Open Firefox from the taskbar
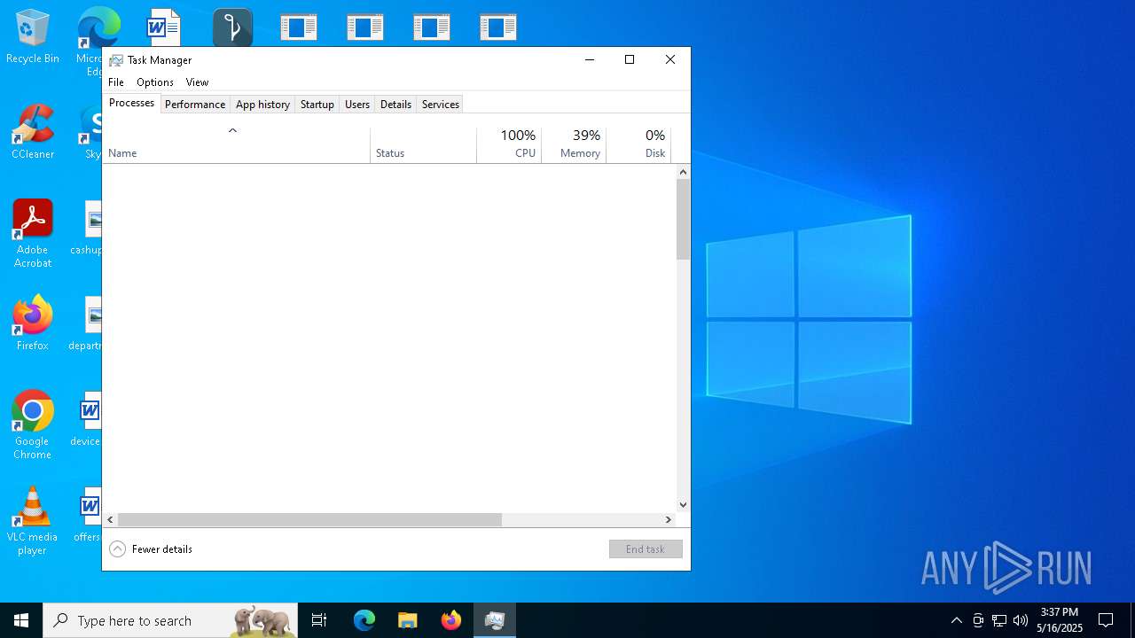The height and width of the screenshot is (638, 1135). click(451, 620)
